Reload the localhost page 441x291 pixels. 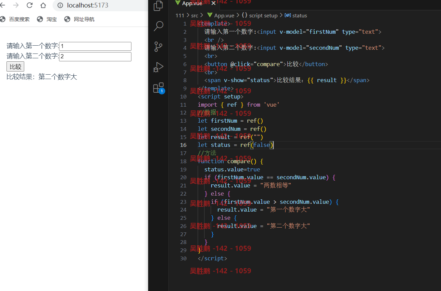point(30,5)
